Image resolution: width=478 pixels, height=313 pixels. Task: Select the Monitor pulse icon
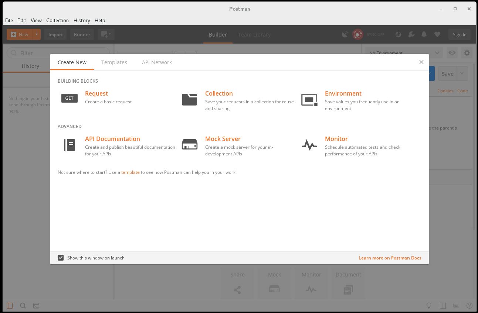(309, 145)
